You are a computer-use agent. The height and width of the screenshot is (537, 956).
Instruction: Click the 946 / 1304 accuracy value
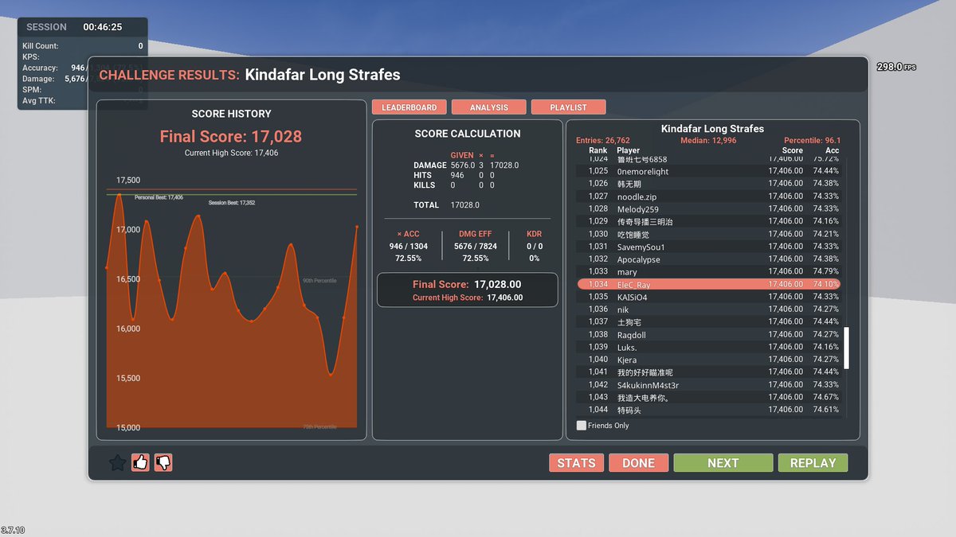[x=408, y=247]
